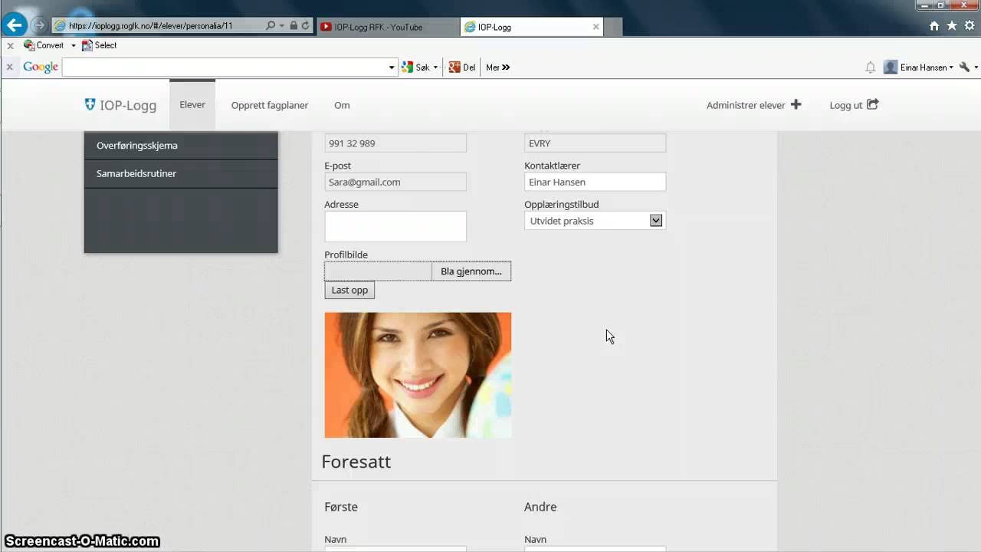Refresh the page with the reload icon

tap(305, 25)
